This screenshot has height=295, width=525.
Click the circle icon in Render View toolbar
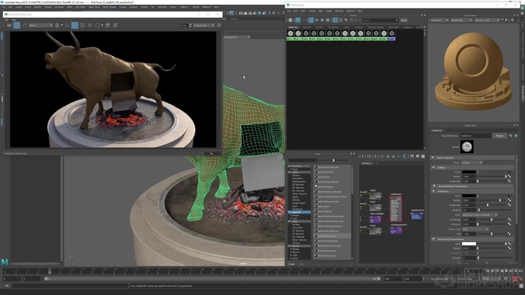[x=98, y=25]
